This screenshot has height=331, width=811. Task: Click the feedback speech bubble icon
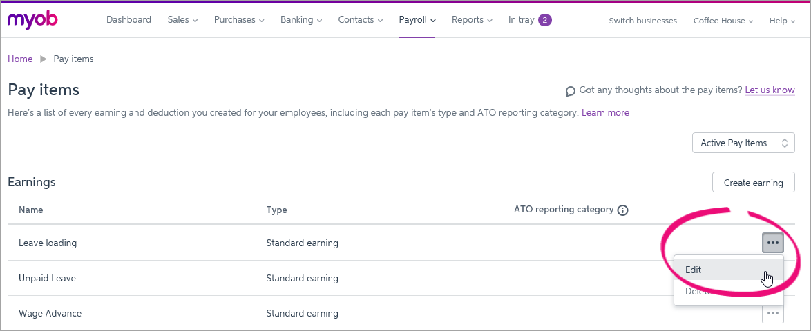click(571, 91)
